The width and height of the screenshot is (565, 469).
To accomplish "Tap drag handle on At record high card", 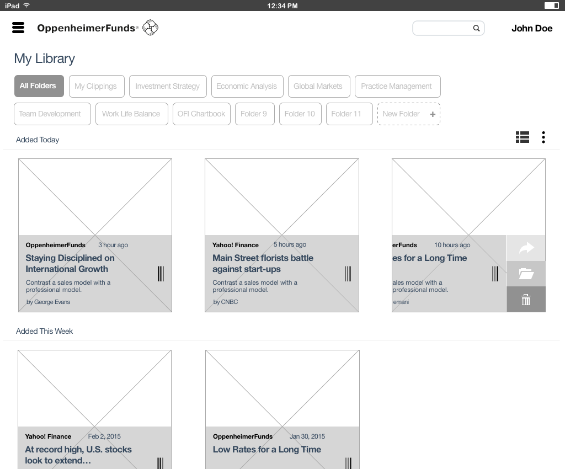I will (161, 463).
